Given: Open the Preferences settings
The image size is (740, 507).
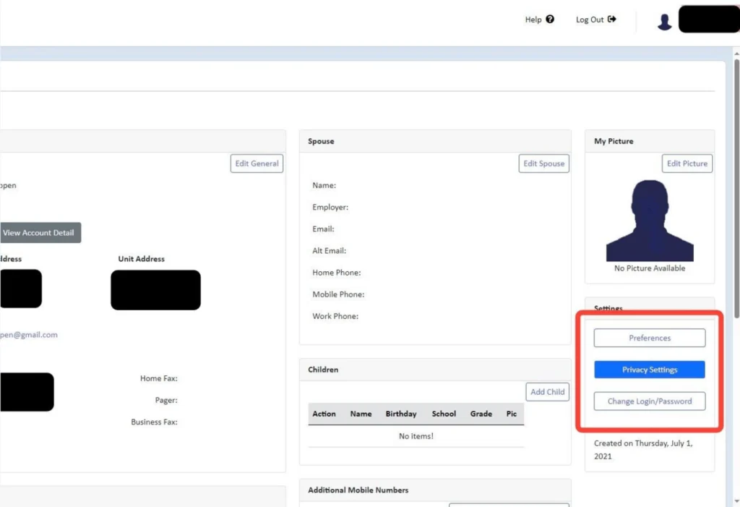Looking at the screenshot, I should (649, 338).
